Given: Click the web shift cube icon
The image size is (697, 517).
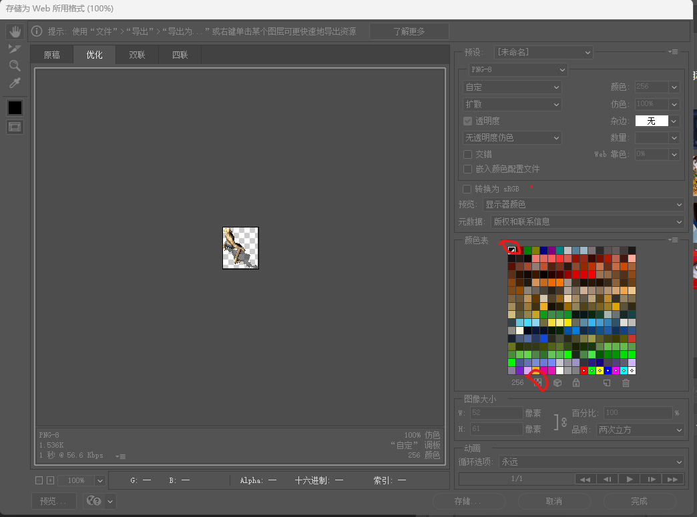Looking at the screenshot, I should [557, 382].
